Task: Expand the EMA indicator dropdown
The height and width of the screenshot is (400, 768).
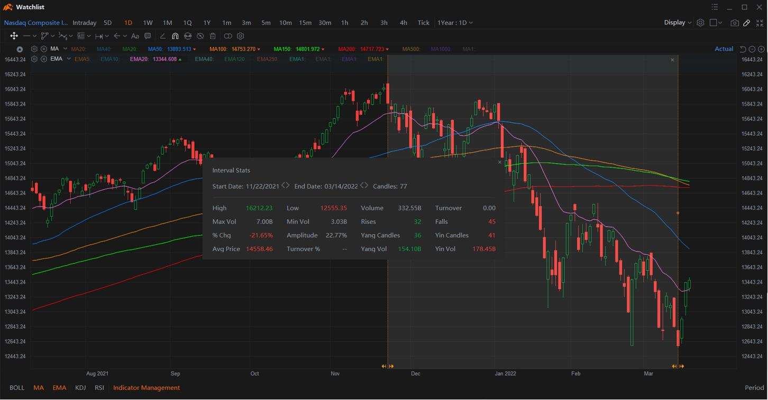Action: pos(68,59)
